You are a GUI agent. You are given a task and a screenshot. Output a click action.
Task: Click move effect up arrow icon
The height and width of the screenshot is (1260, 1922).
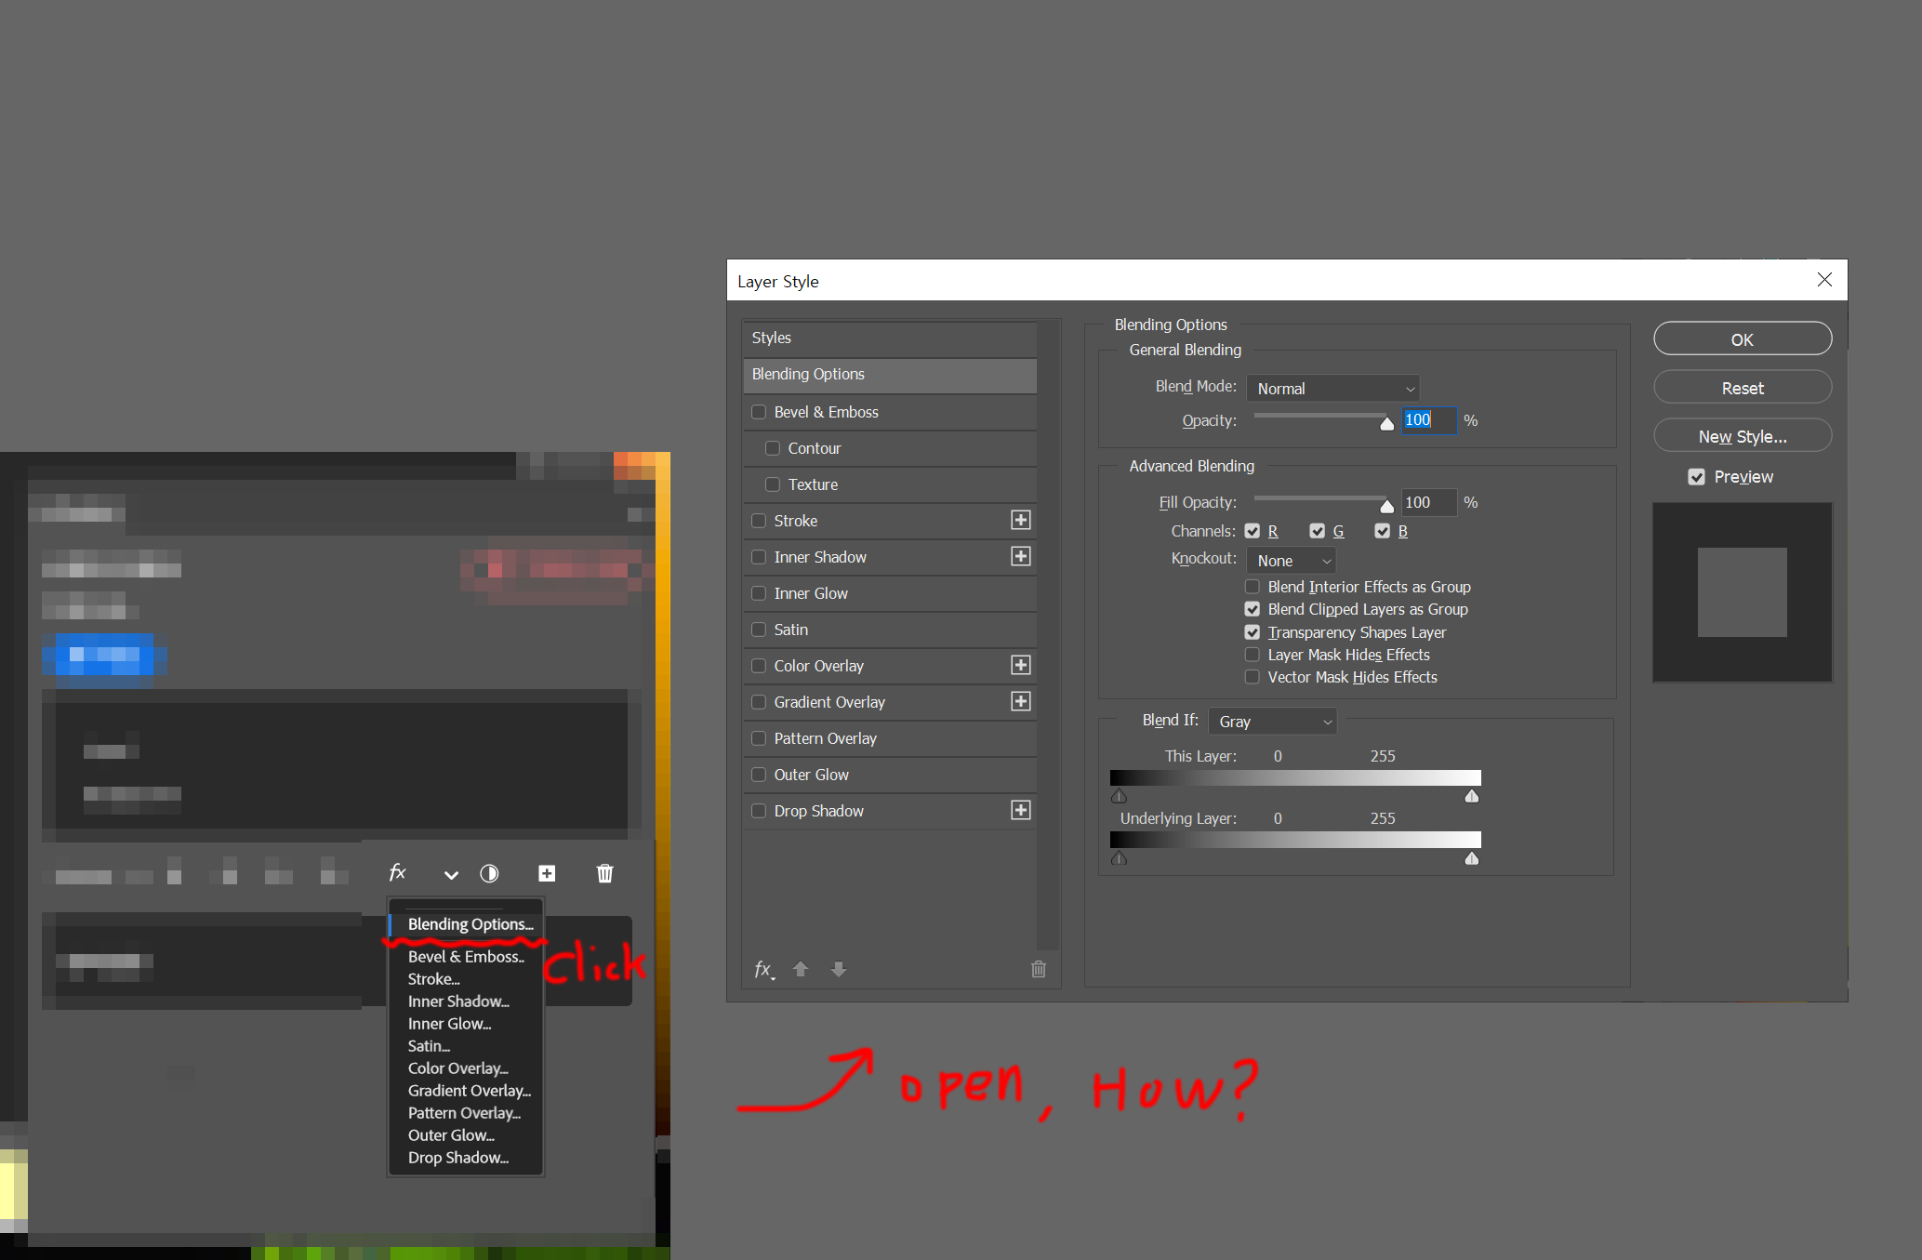(x=800, y=969)
